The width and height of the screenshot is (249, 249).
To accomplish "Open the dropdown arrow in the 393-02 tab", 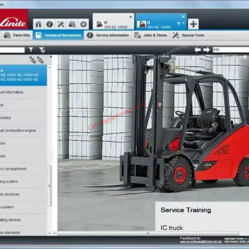I will click(x=183, y=23).
